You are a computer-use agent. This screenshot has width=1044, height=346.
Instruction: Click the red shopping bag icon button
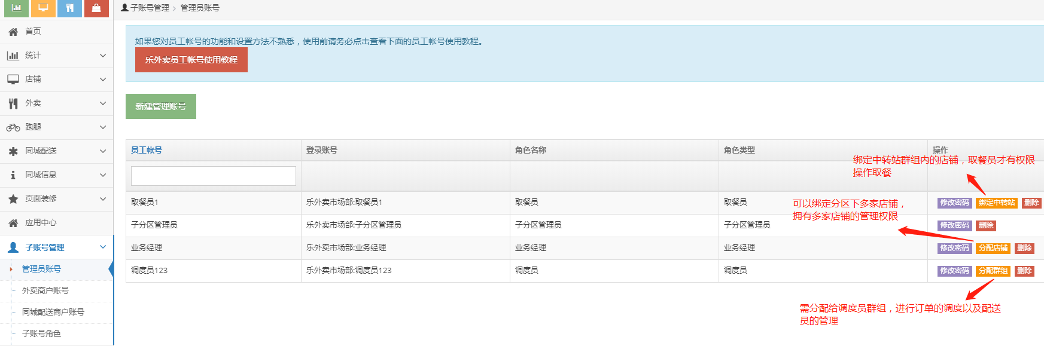pyautogui.click(x=96, y=8)
